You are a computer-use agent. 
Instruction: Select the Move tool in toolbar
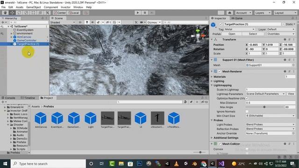click(x=12, y=13)
